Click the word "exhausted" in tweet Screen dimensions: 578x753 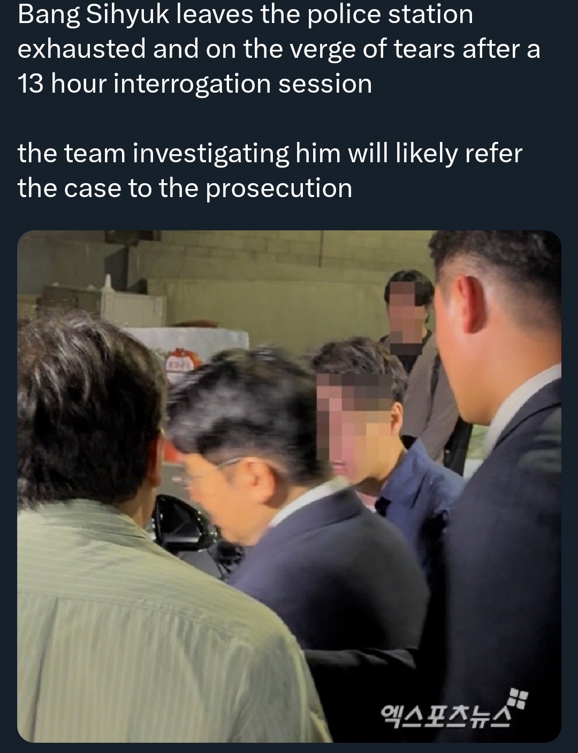pyautogui.click(x=81, y=49)
